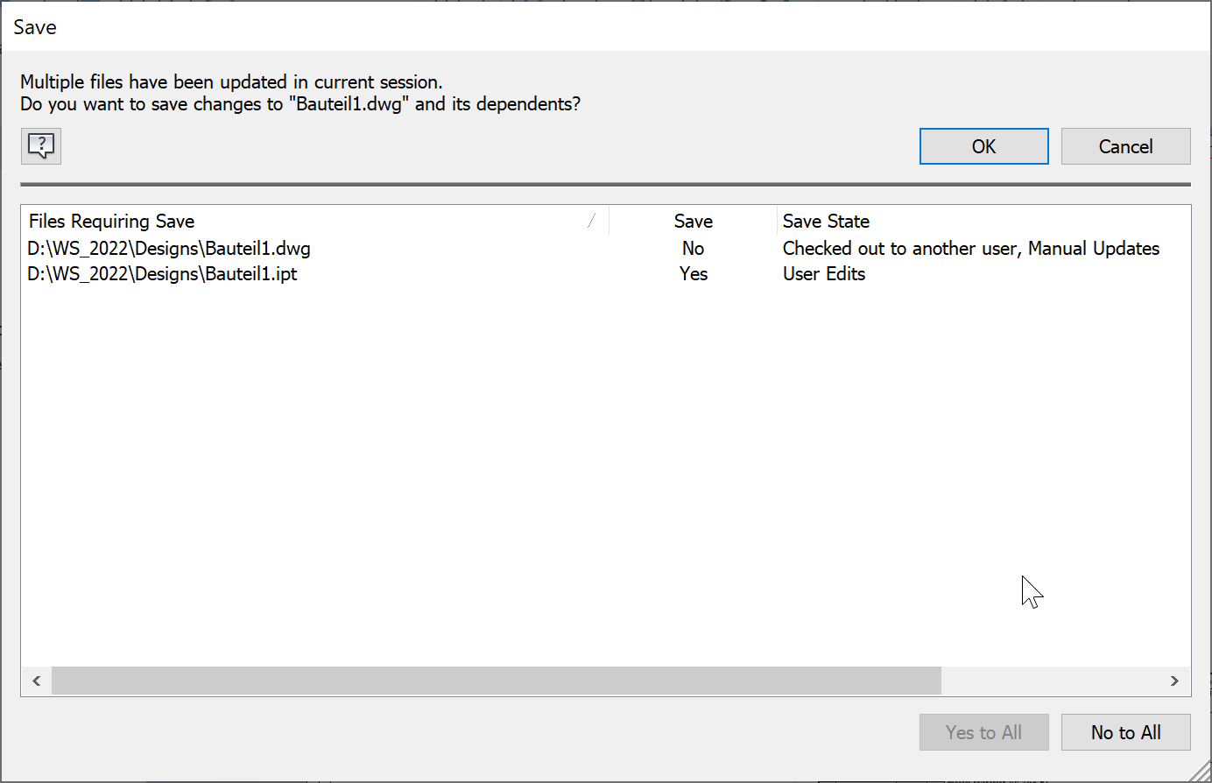Click the left scroll arrow of list

click(x=37, y=681)
